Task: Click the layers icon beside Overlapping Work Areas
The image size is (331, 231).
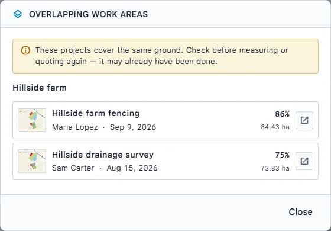Action: click(x=18, y=14)
